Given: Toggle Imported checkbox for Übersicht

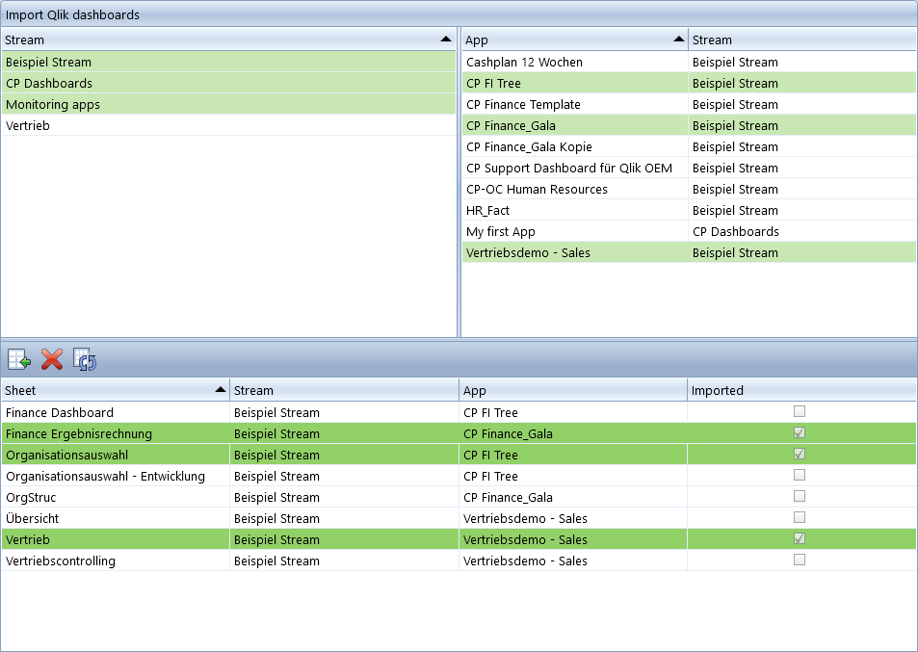Looking at the screenshot, I should (800, 517).
